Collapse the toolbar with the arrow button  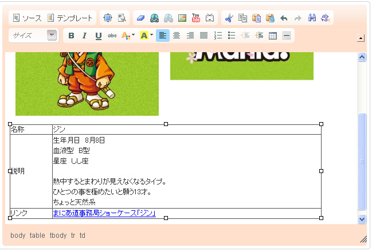point(361,38)
